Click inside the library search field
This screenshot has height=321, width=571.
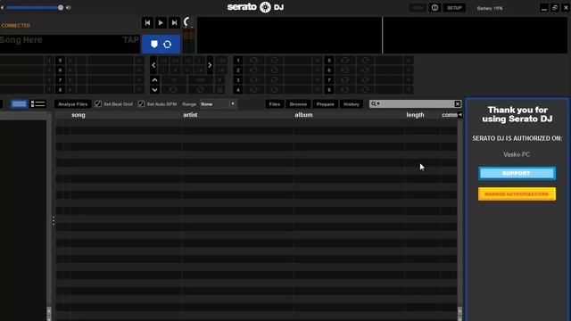tap(415, 104)
